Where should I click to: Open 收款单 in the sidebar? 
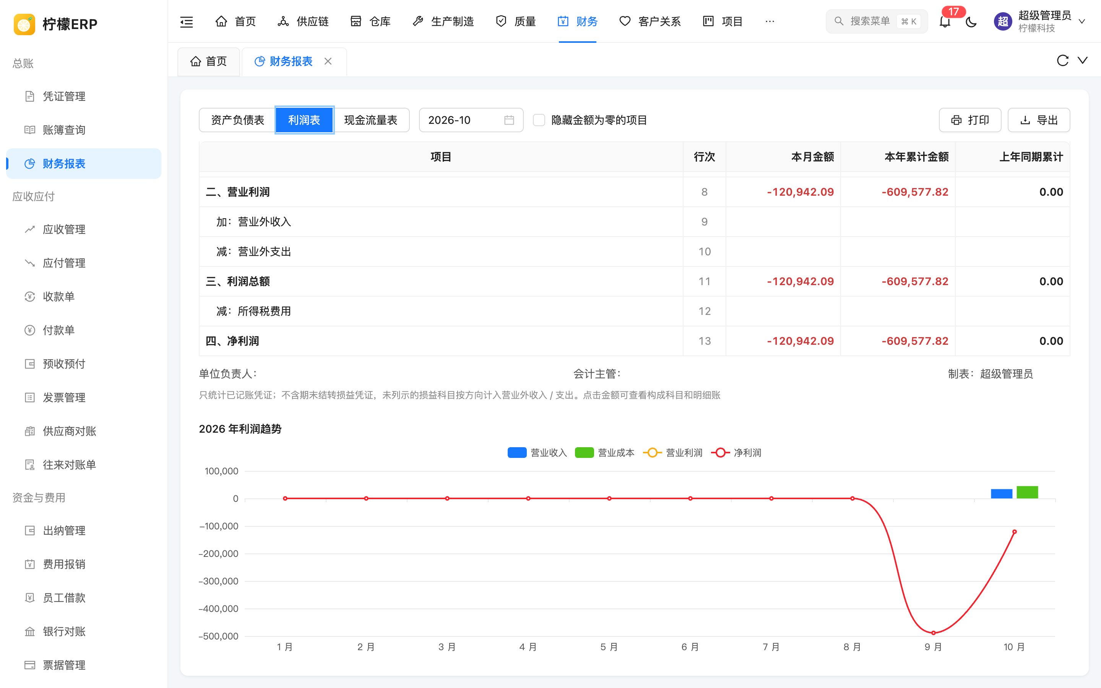(84, 297)
